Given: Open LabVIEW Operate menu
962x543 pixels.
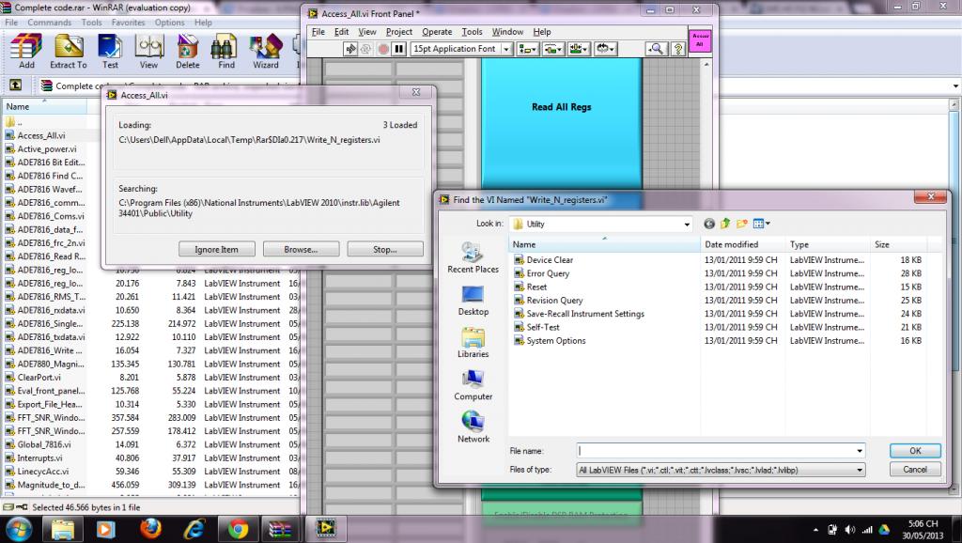Looking at the screenshot, I should (437, 32).
